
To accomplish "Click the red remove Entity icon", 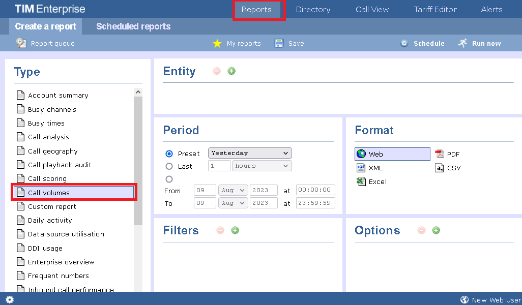I will tap(217, 71).
